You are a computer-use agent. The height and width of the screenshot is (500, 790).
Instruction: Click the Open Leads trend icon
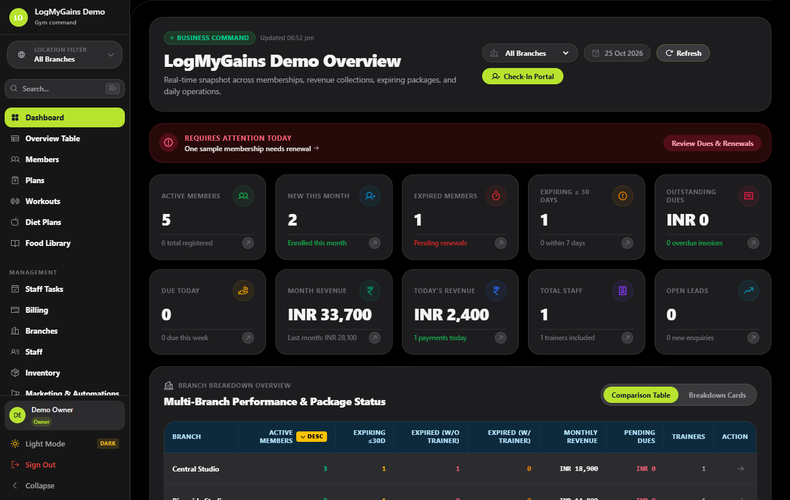tap(749, 291)
